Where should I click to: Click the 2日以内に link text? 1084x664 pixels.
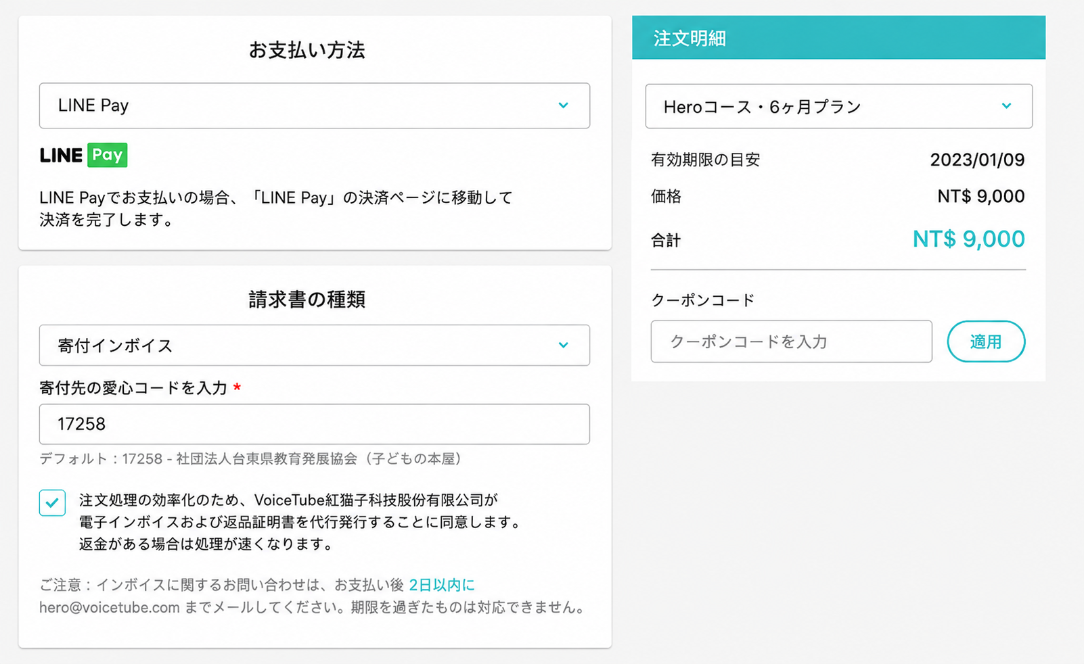tap(442, 585)
